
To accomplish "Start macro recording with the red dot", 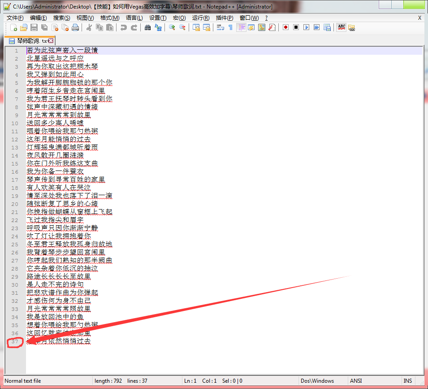I will [286, 27].
